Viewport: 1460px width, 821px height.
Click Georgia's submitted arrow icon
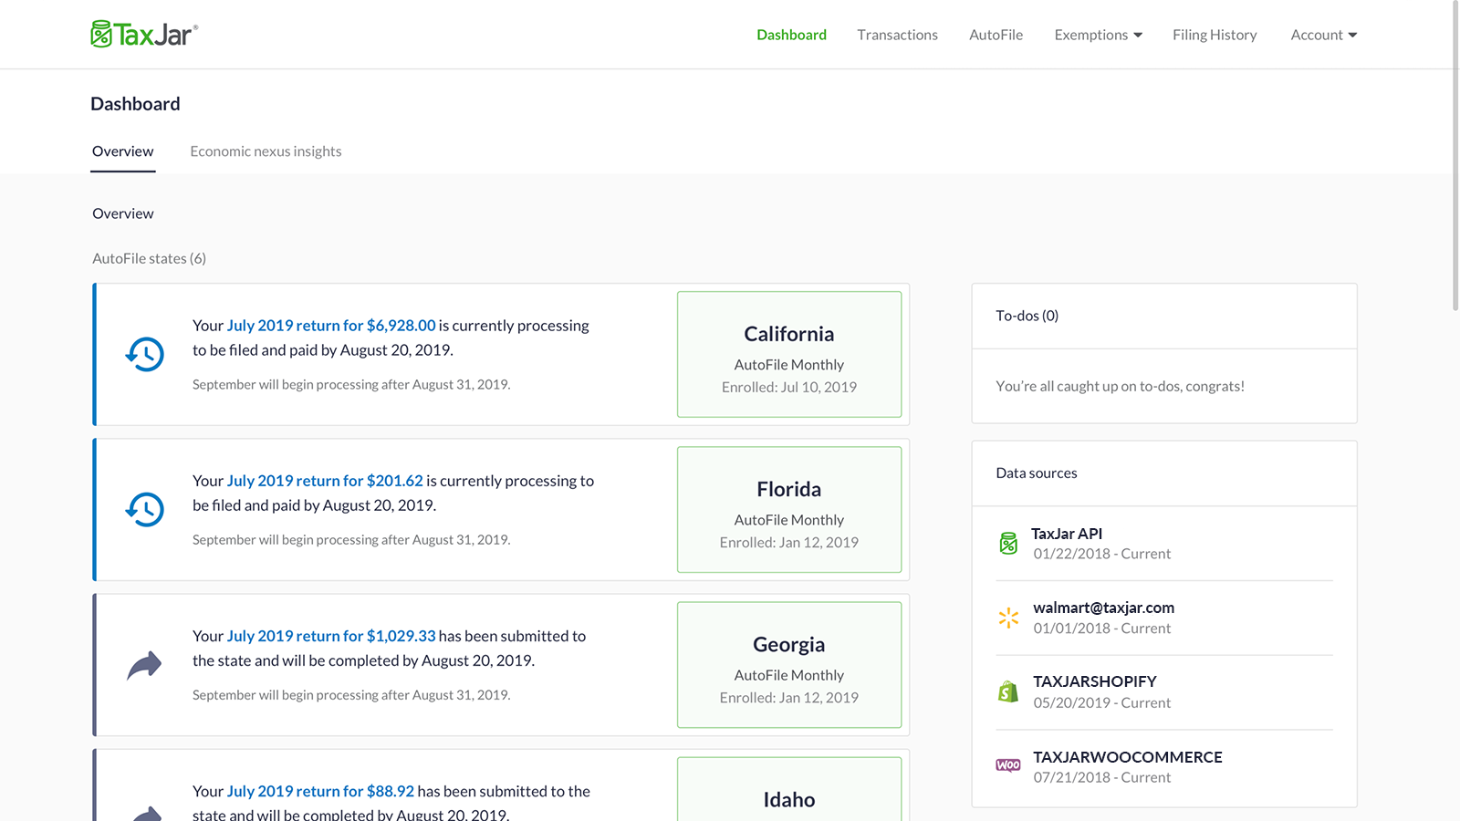[144, 665]
